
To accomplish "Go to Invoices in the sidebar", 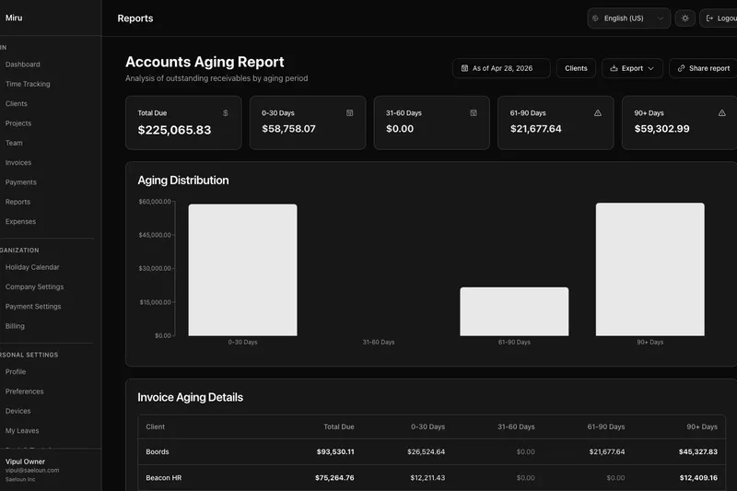I will [x=18, y=162].
